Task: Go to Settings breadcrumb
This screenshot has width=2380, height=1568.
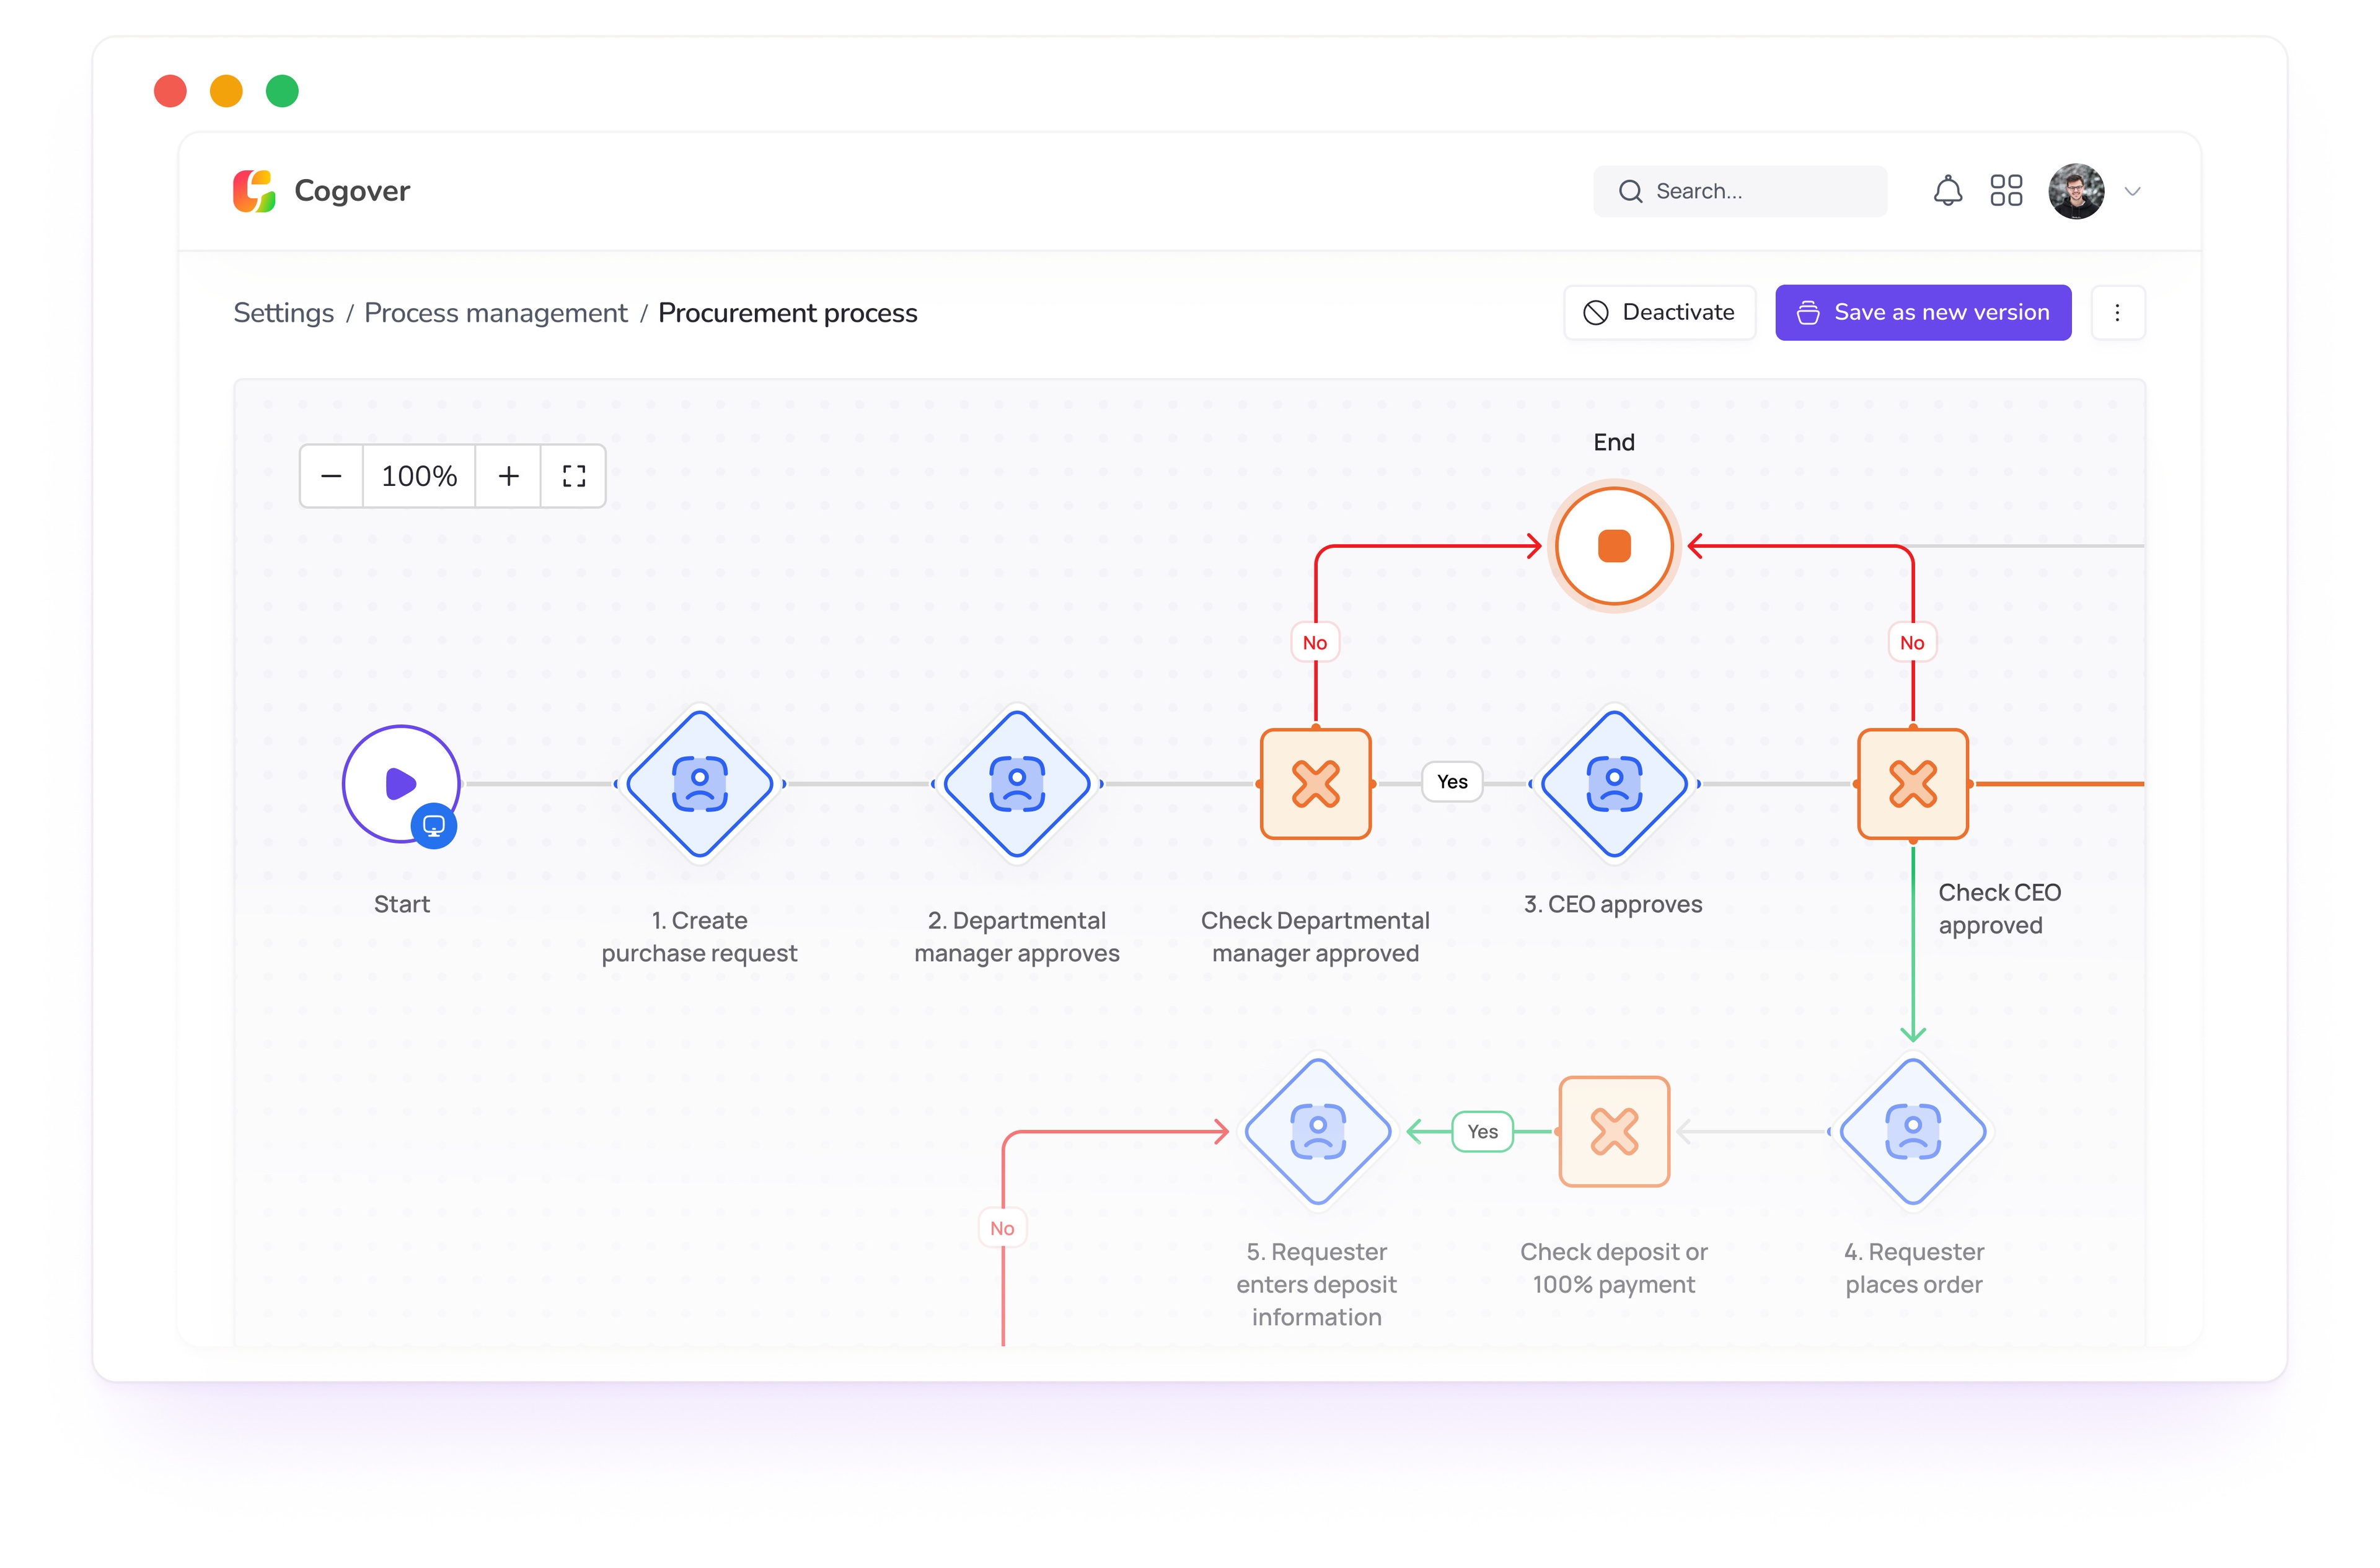Action: tap(284, 313)
